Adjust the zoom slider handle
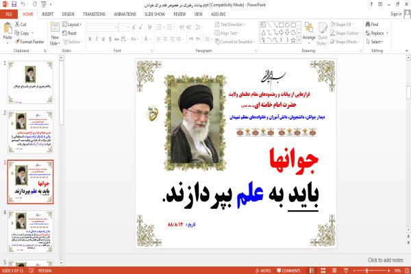 [367, 271]
